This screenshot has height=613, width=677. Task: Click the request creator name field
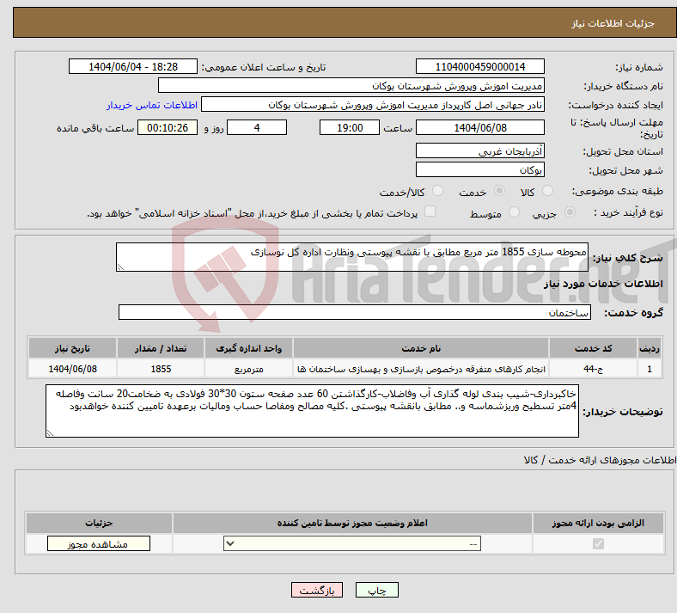point(373,105)
